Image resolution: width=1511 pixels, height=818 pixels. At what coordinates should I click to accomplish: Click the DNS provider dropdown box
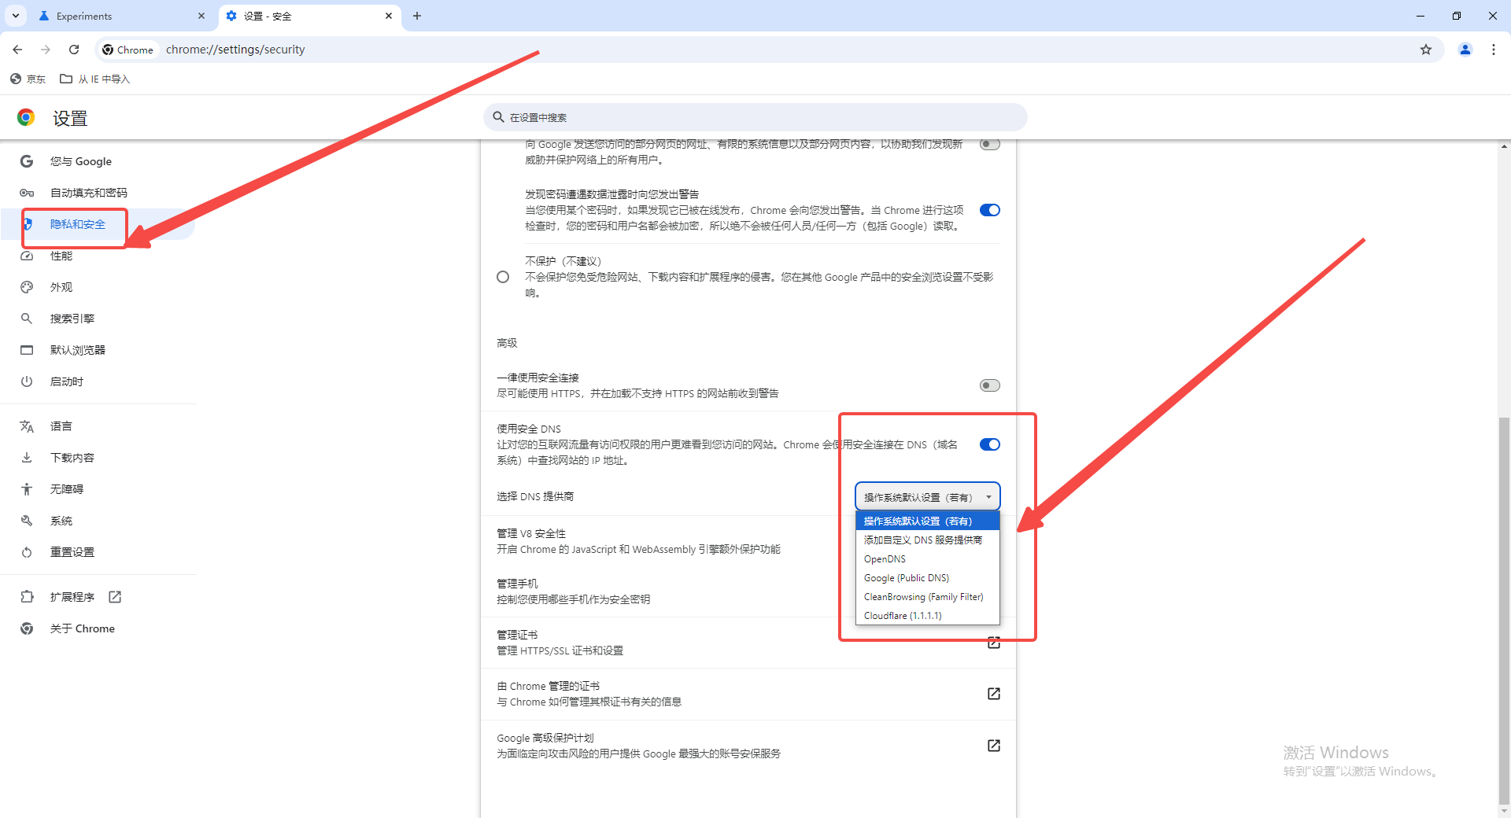[928, 497]
